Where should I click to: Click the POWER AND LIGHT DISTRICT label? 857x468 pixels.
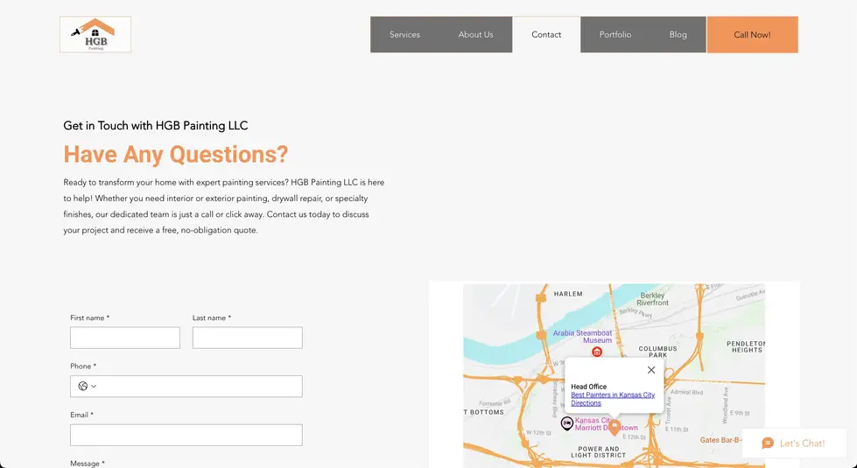click(x=599, y=452)
